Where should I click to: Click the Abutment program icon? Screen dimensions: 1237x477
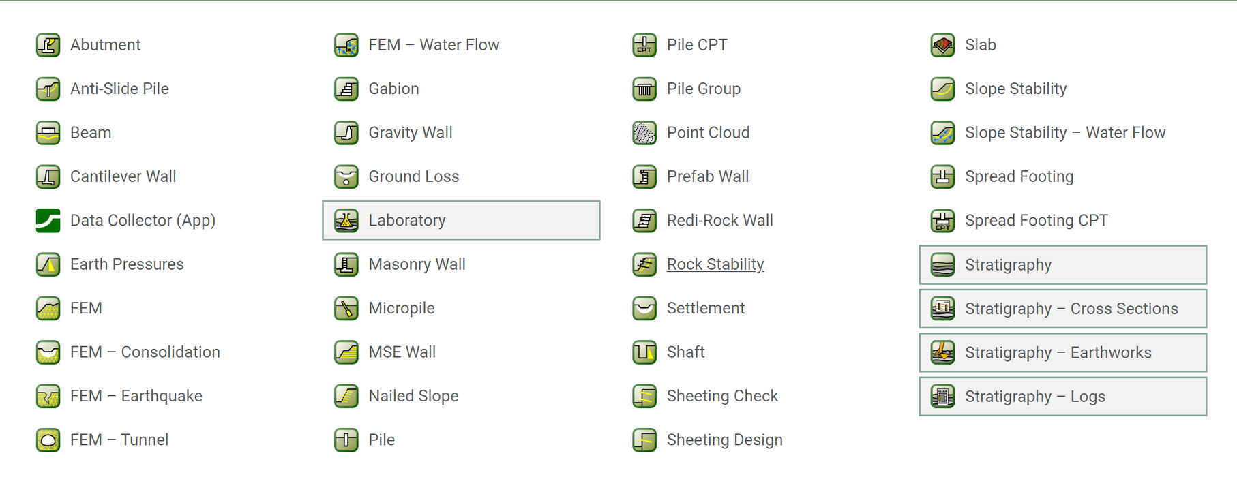(x=48, y=45)
